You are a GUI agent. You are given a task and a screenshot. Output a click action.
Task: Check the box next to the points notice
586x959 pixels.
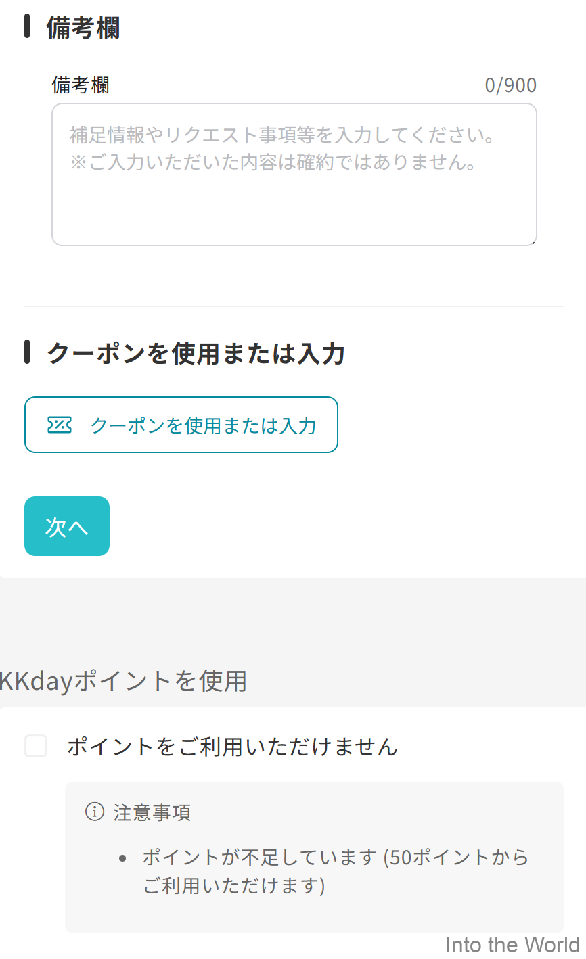(36, 747)
